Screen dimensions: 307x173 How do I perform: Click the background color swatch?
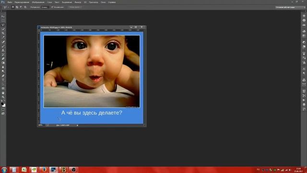[x=4, y=106]
